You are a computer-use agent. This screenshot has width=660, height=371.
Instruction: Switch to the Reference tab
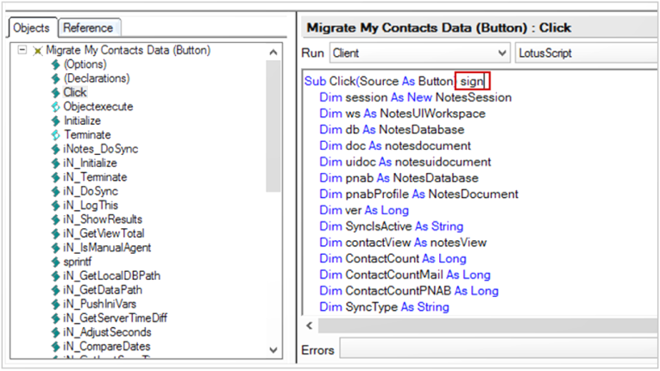(88, 28)
